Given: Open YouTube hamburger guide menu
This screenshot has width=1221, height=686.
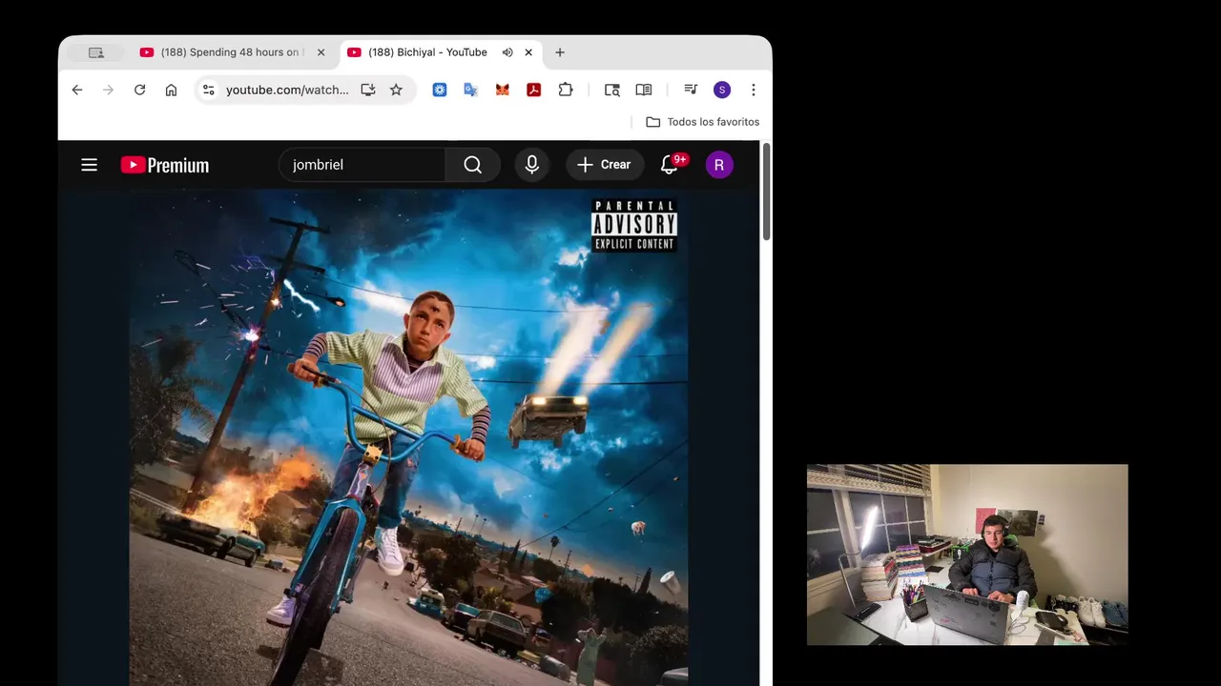Looking at the screenshot, I should (x=90, y=165).
